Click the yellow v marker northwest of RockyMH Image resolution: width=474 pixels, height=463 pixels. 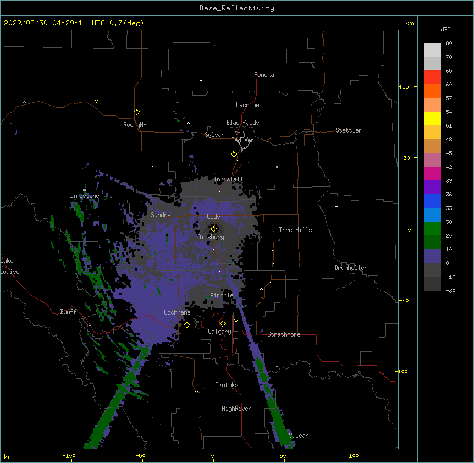point(96,101)
